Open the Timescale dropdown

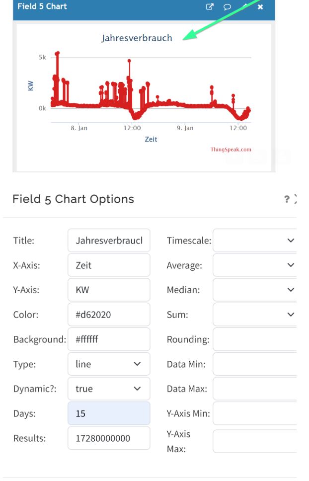[254, 240]
